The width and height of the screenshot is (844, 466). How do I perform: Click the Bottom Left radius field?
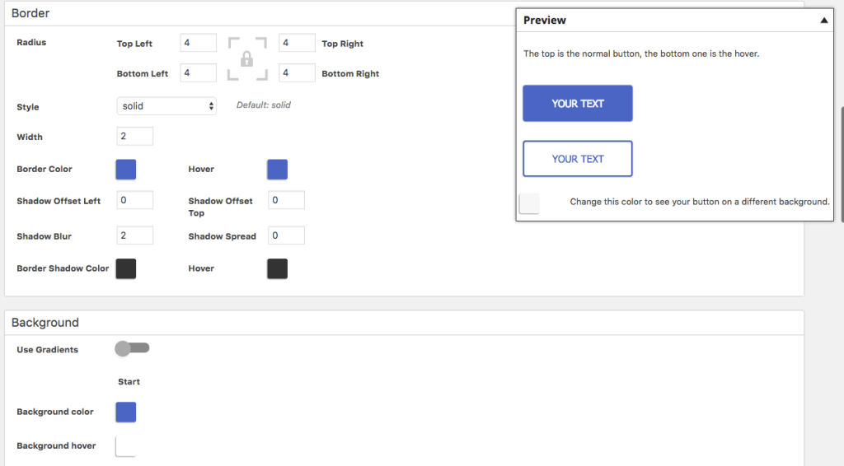198,73
